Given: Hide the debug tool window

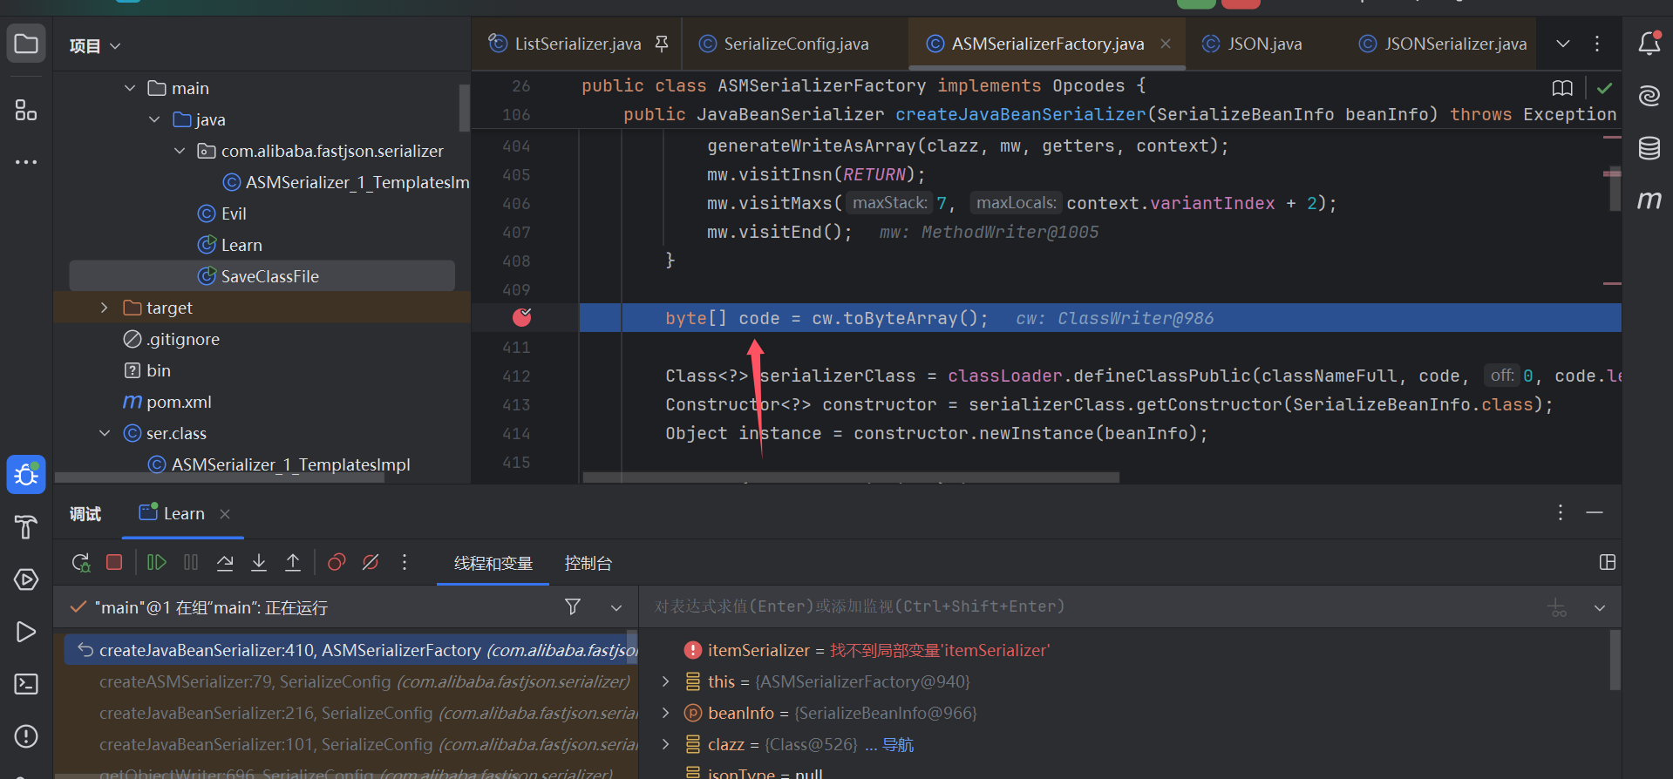Looking at the screenshot, I should (x=1595, y=512).
